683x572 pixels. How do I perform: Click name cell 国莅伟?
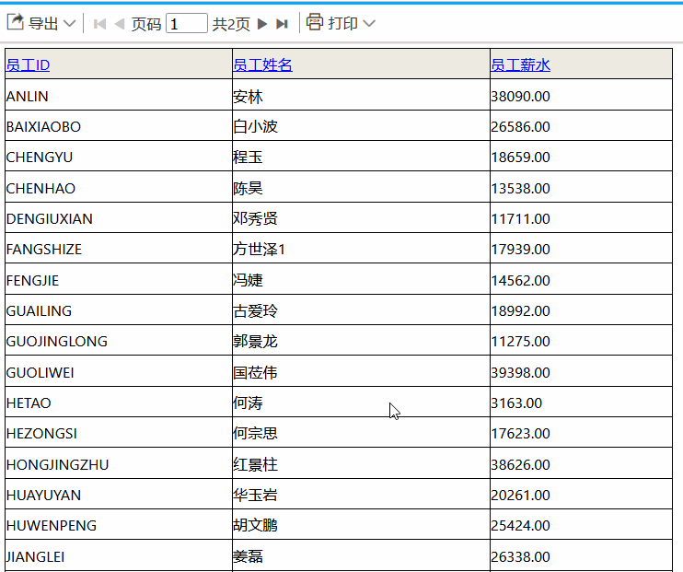[361, 371]
